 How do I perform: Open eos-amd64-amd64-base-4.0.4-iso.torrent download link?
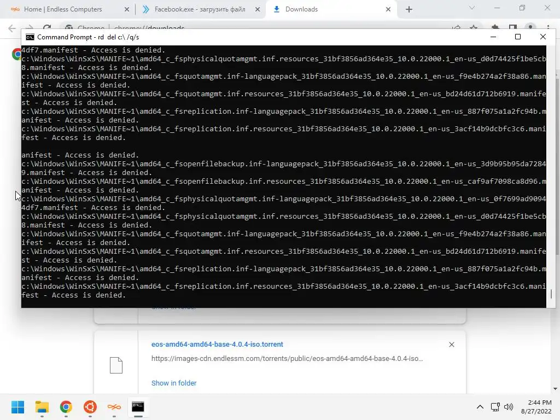[x=217, y=345]
